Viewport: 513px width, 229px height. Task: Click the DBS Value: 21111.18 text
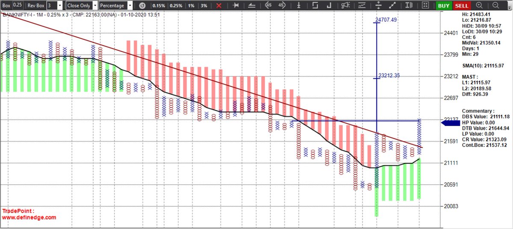(x=486, y=116)
